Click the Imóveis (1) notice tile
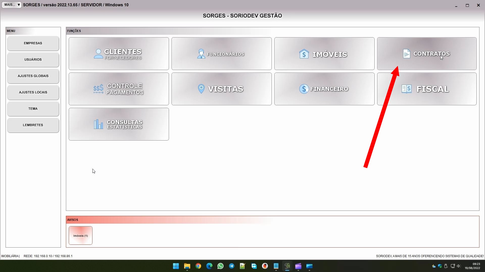 (81, 235)
